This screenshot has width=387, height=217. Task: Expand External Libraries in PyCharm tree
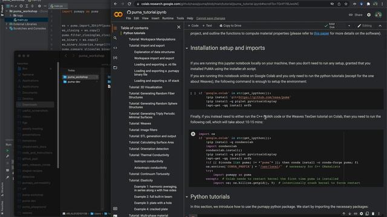click(x=7, y=24)
